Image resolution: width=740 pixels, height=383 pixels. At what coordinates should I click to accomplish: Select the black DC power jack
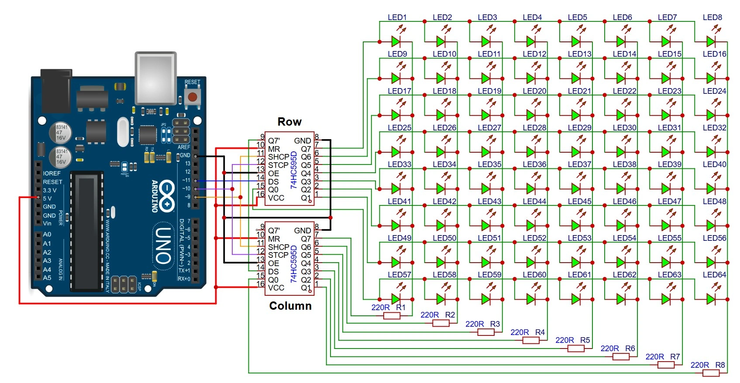click(x=56, y=90)
